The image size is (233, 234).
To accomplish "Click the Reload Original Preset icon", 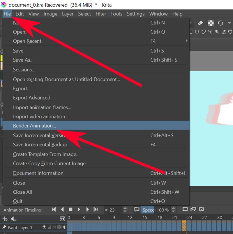I will [220, 23].
